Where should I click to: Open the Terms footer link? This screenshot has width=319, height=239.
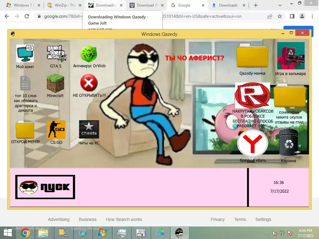(240, 219)
